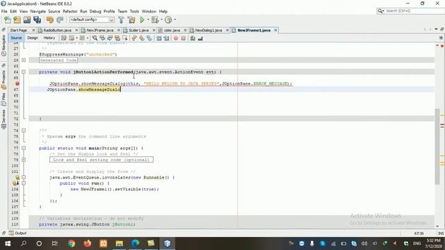Open the Refactor menu
445x250 pixels.
(x=70, y=11)
